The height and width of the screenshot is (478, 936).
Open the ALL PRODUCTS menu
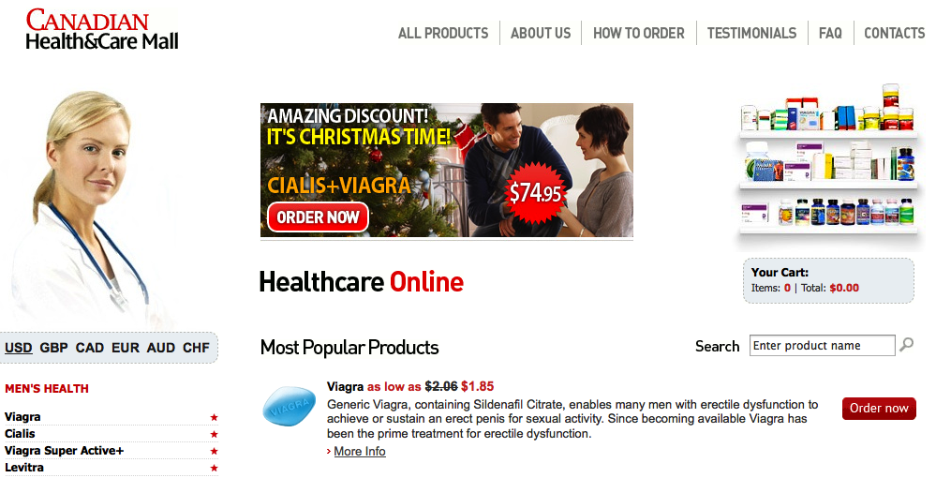443,33
